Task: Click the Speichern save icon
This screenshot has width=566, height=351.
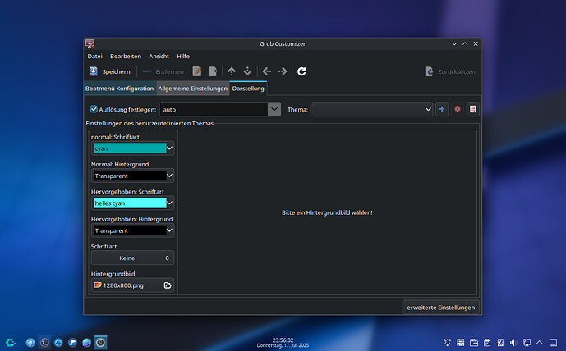Action: (94, 71)
